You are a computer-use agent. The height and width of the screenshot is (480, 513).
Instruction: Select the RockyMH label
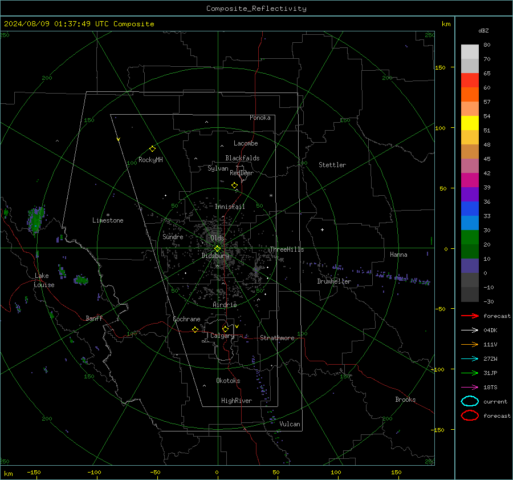pyautogui.click(x=150, y=160)
